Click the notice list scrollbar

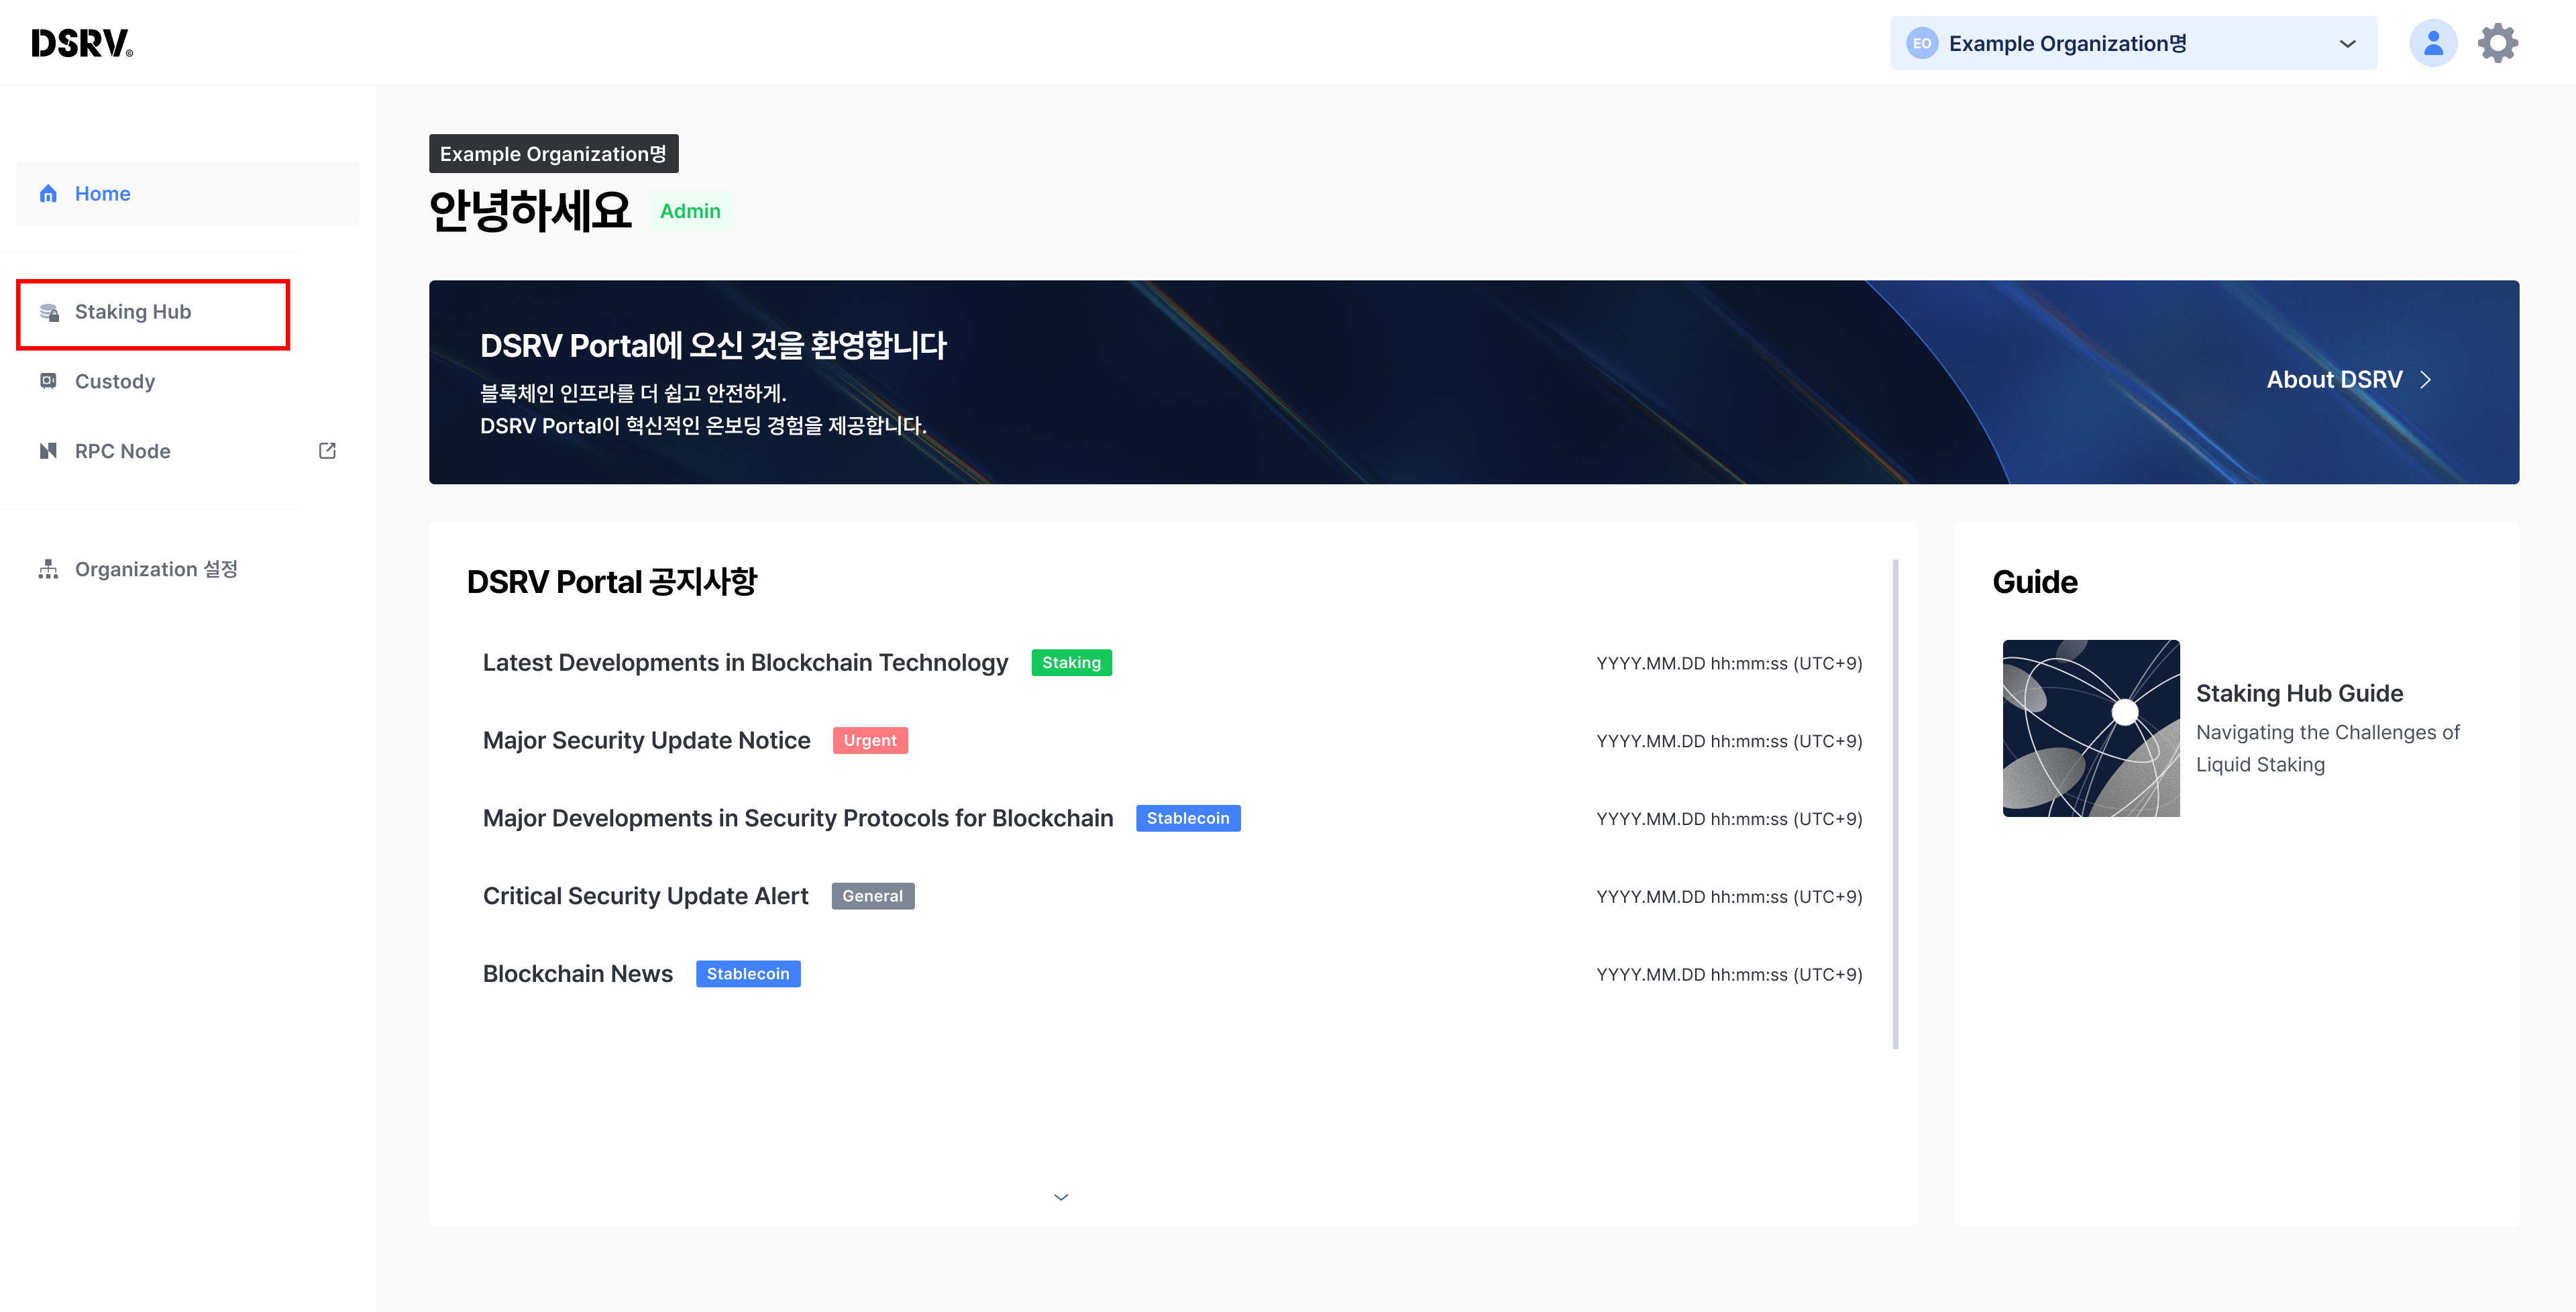[x=1895, y=804]
